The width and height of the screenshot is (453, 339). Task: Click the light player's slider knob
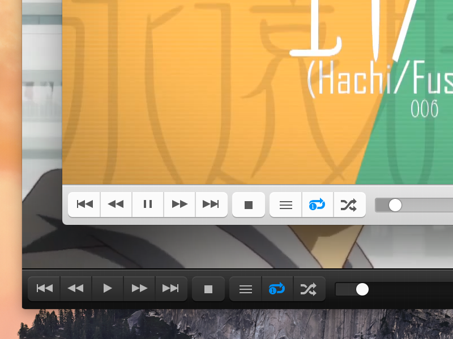395,205
